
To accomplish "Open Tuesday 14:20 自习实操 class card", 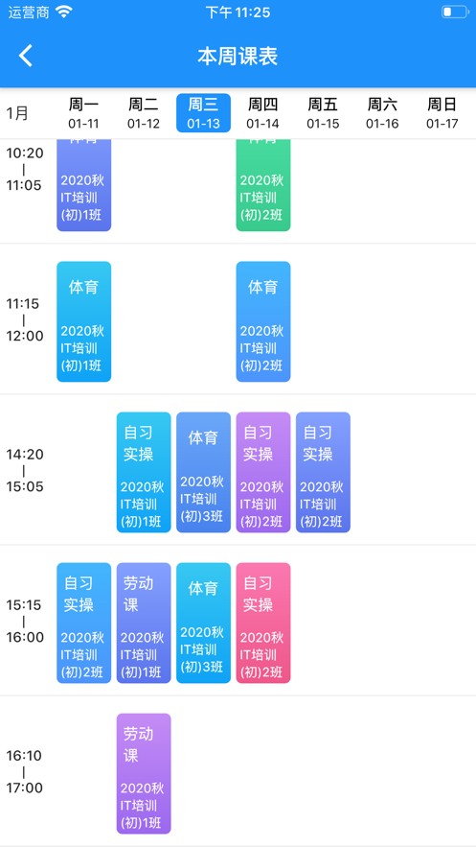I will pos(144,473).
